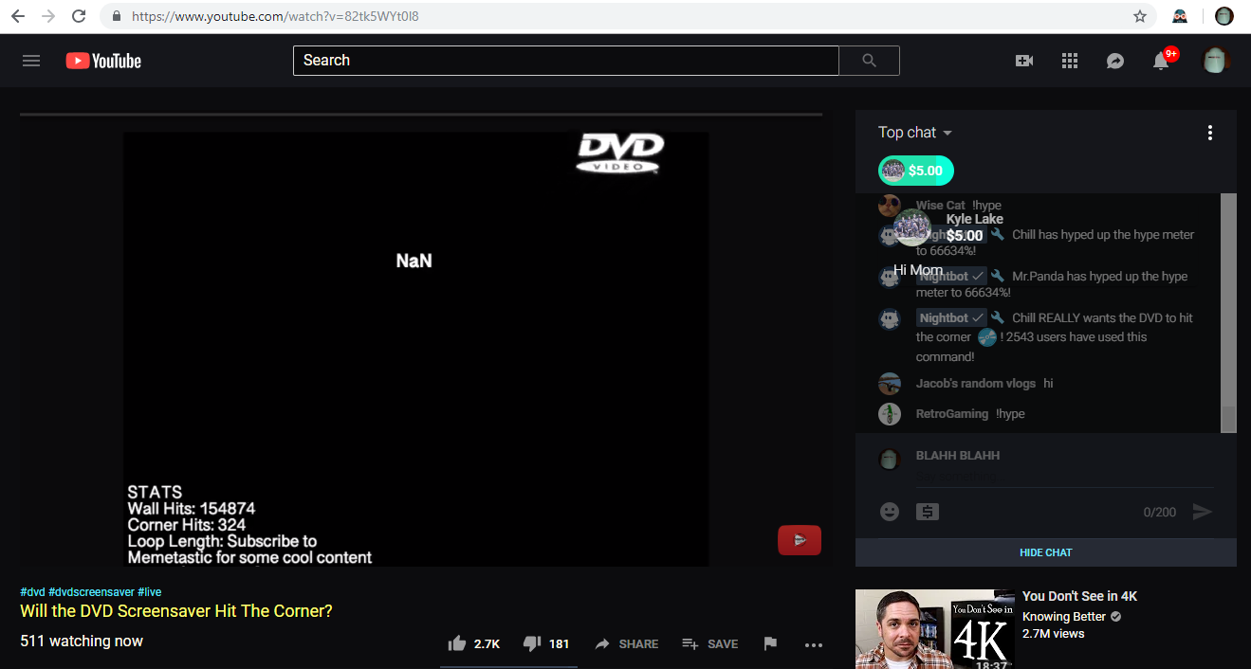Click the SAVE to playlist button

point(709,643)
